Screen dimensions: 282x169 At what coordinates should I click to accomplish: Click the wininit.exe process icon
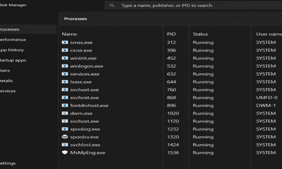pyautogui.click(x=65, y=58)
